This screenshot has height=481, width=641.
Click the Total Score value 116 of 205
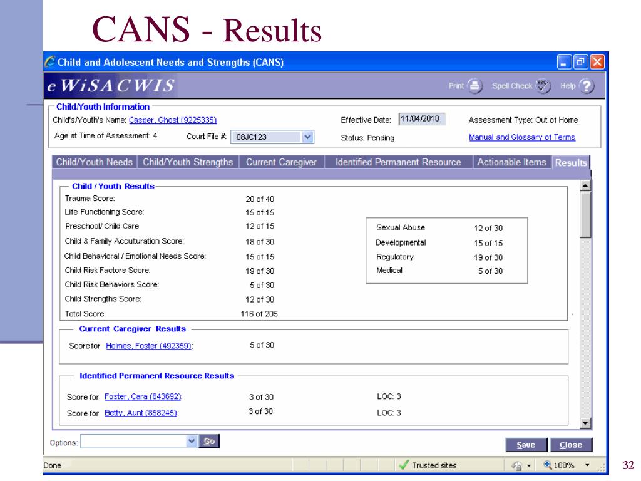tap(259, 314)
